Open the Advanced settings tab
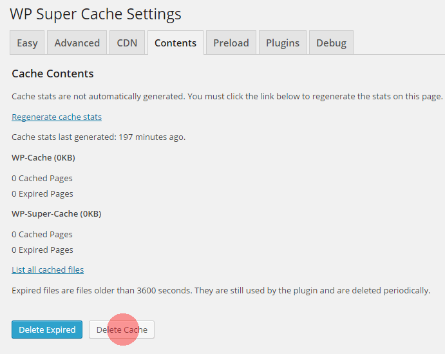The height and width of the screenshot is (354, 445). tap(77, 43)
